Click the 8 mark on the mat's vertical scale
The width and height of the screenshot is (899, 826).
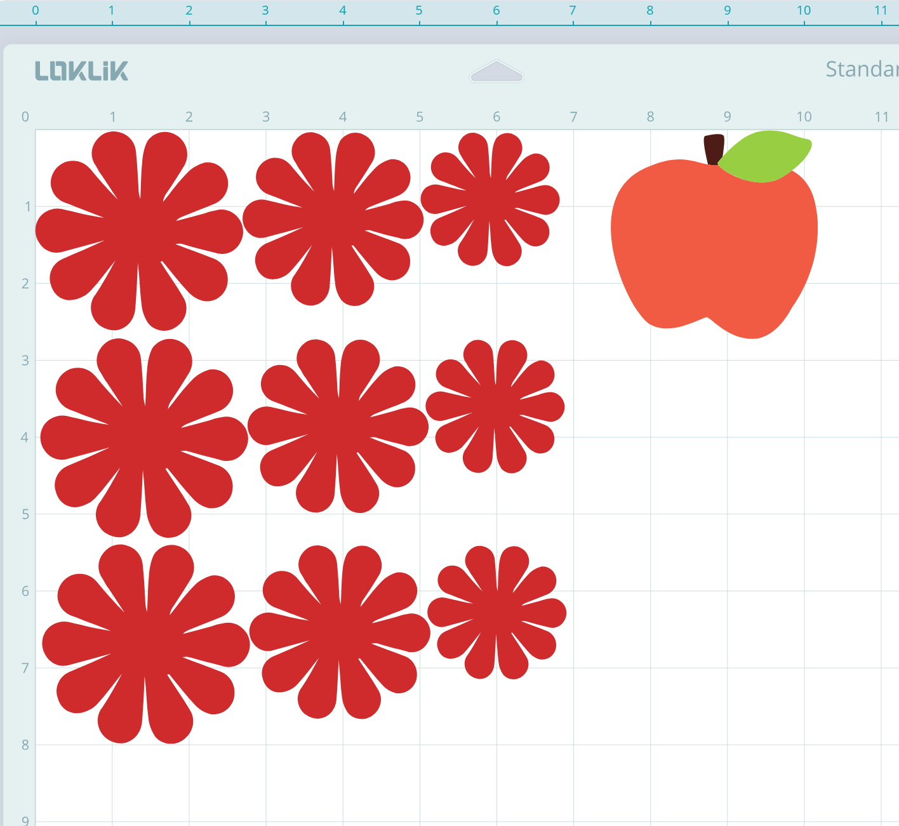click(25, 745)
